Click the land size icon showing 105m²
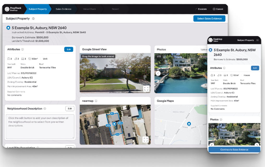Screen dimensions: 265x167 [x=30, y=59]
